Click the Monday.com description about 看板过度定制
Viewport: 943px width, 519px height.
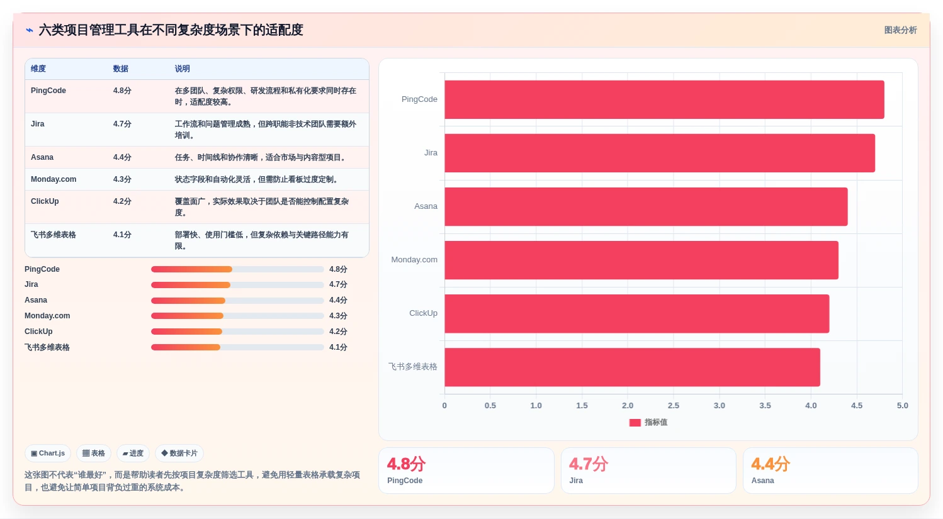pos(258,179)
